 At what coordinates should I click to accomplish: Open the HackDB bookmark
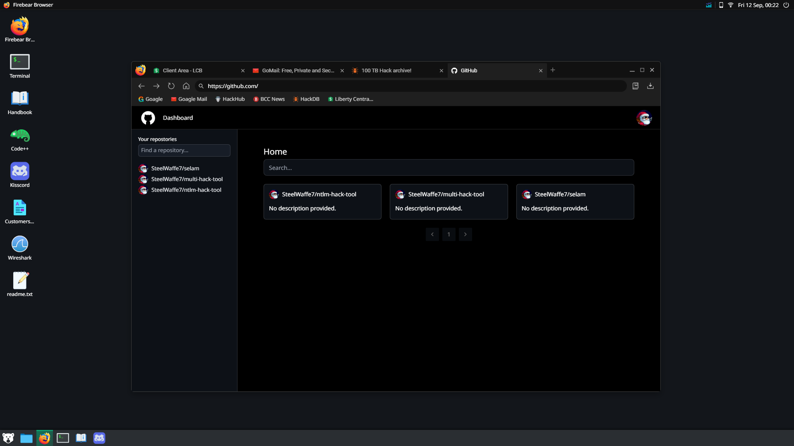click(x=306, y=99)
